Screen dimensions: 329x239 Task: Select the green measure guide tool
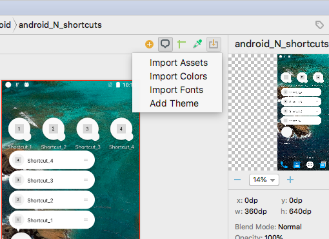(181, 44)
